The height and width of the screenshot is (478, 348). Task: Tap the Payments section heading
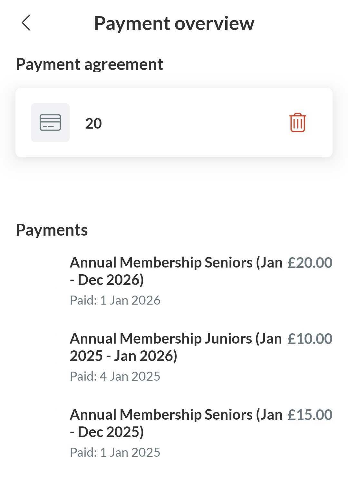52,230
